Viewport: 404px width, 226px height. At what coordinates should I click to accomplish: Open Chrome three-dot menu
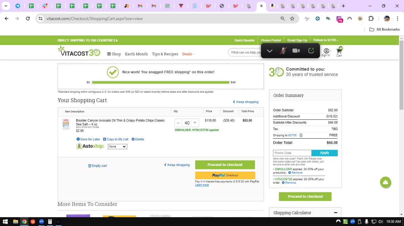pyautogui.click(x=397, y=19)
